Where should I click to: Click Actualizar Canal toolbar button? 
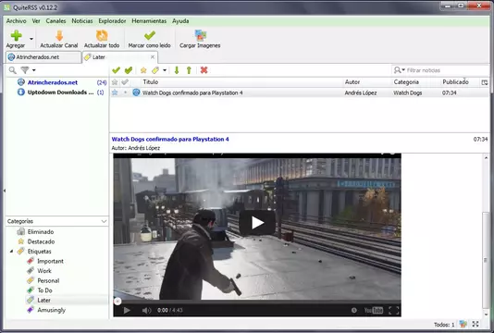59,40
